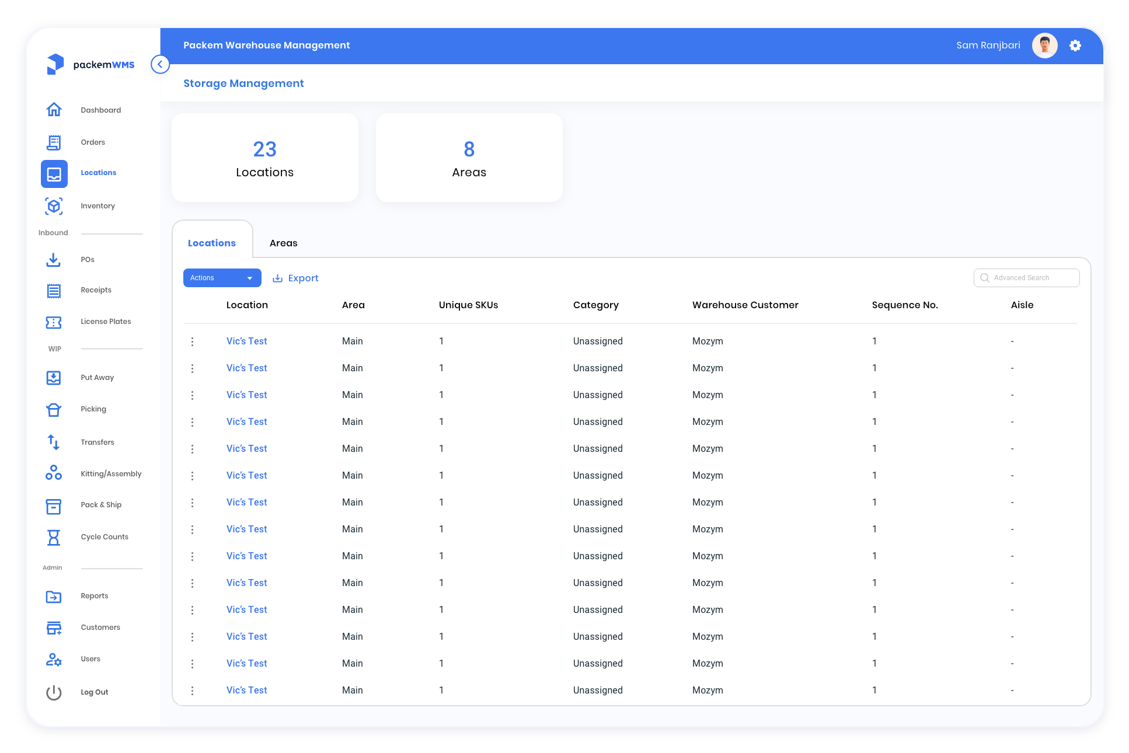This screenshot has height=753, width=1129.
Task: Click the Export button
Action: (295, 278)
